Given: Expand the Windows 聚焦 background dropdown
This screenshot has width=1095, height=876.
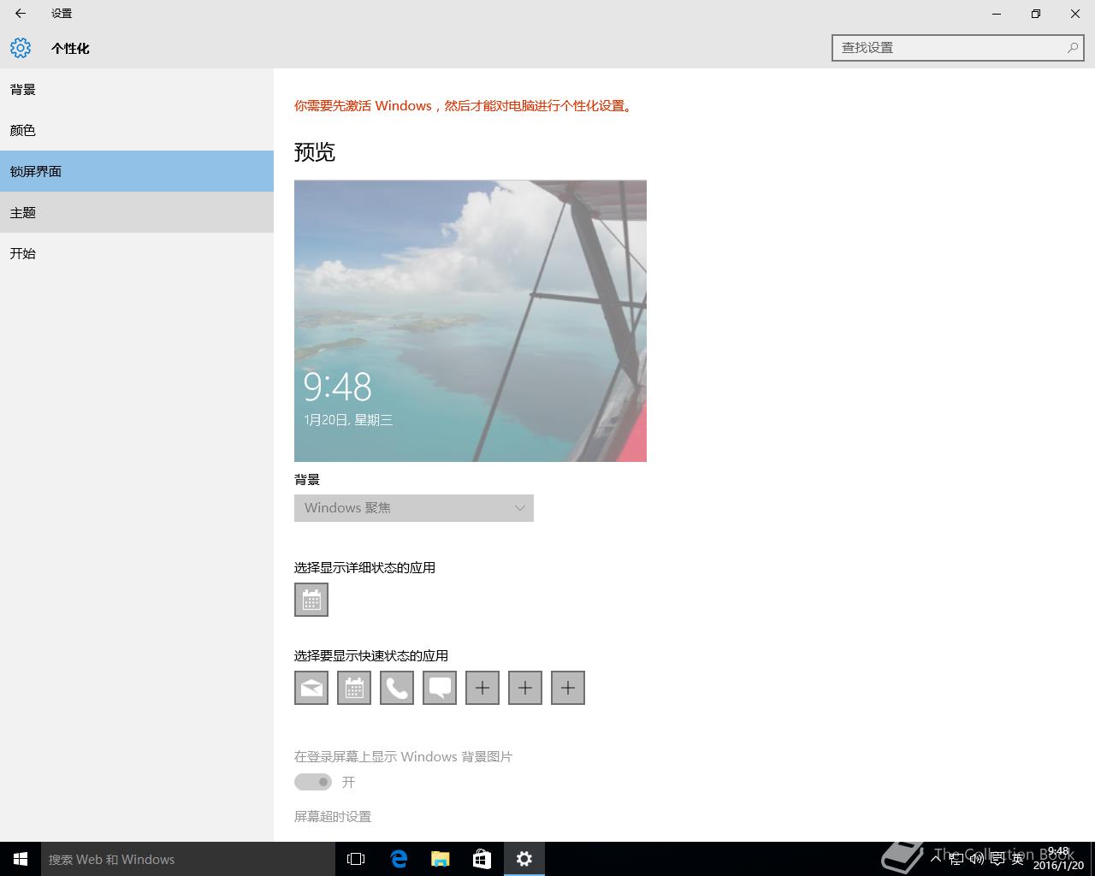Looking at the screenshot, I should tap(414, 508).
